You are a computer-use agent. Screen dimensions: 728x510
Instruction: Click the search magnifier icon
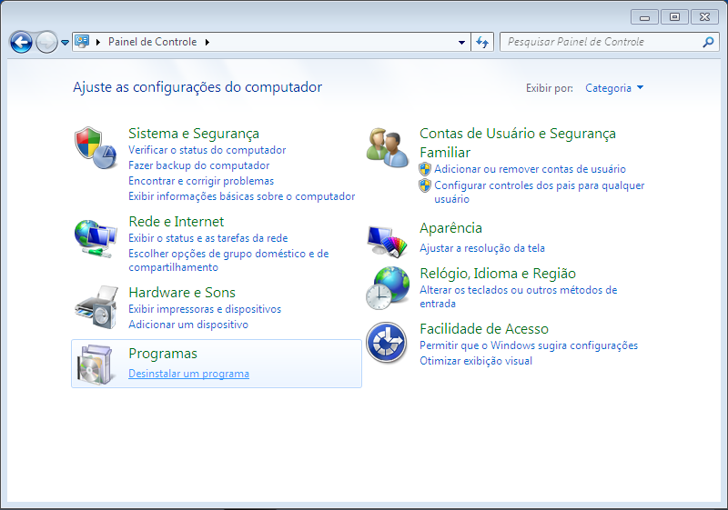[708, 42]
